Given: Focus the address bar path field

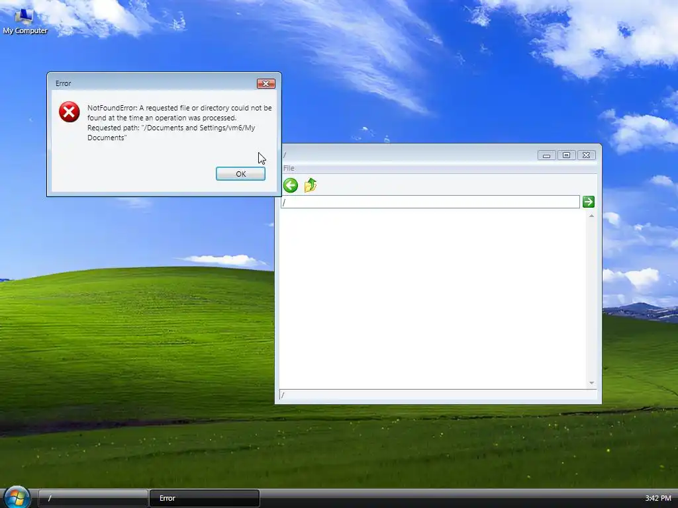Looking at the screenshot, I should click(x=430, y=202).
